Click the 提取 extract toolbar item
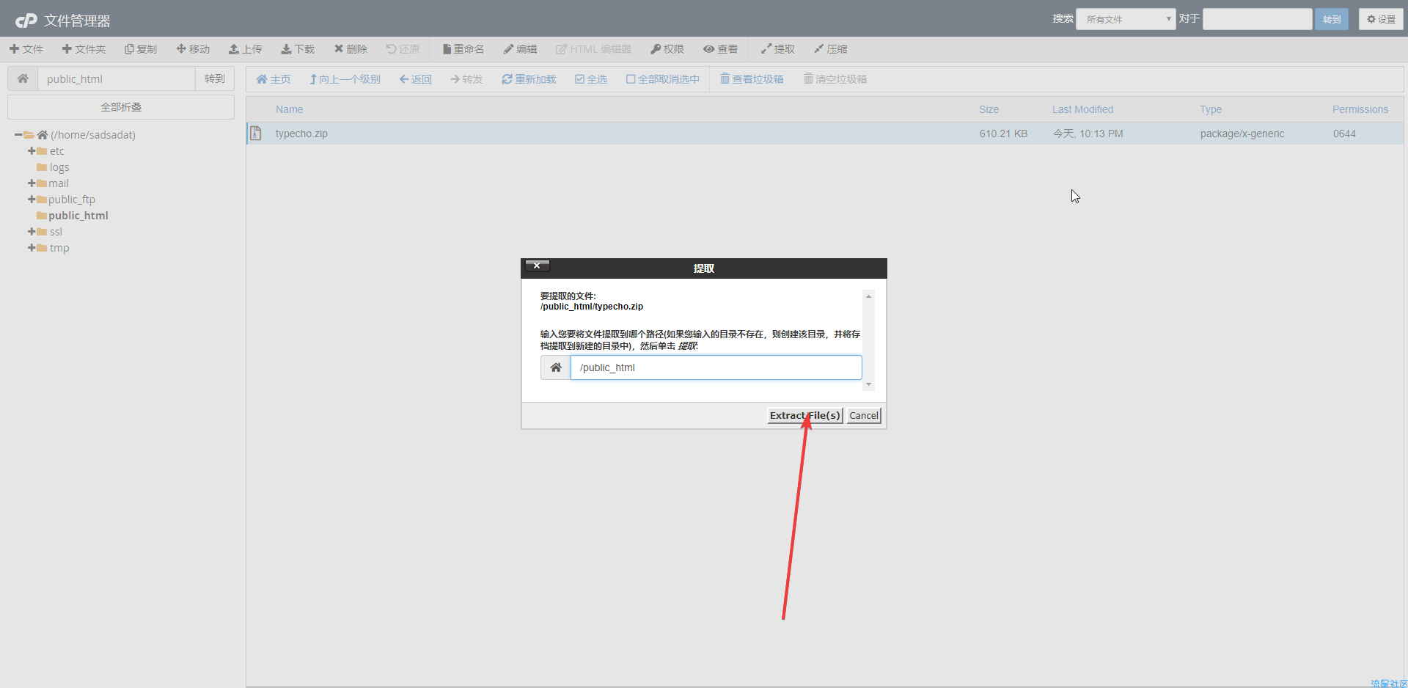The image size is (1408, 688). point(778,49)
